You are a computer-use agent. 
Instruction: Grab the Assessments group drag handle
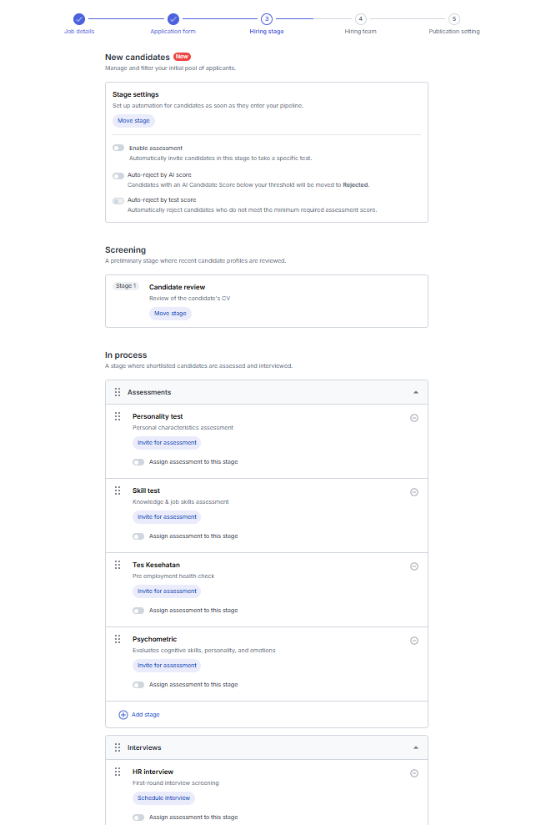pyautogui.click(x=118, y=392)
